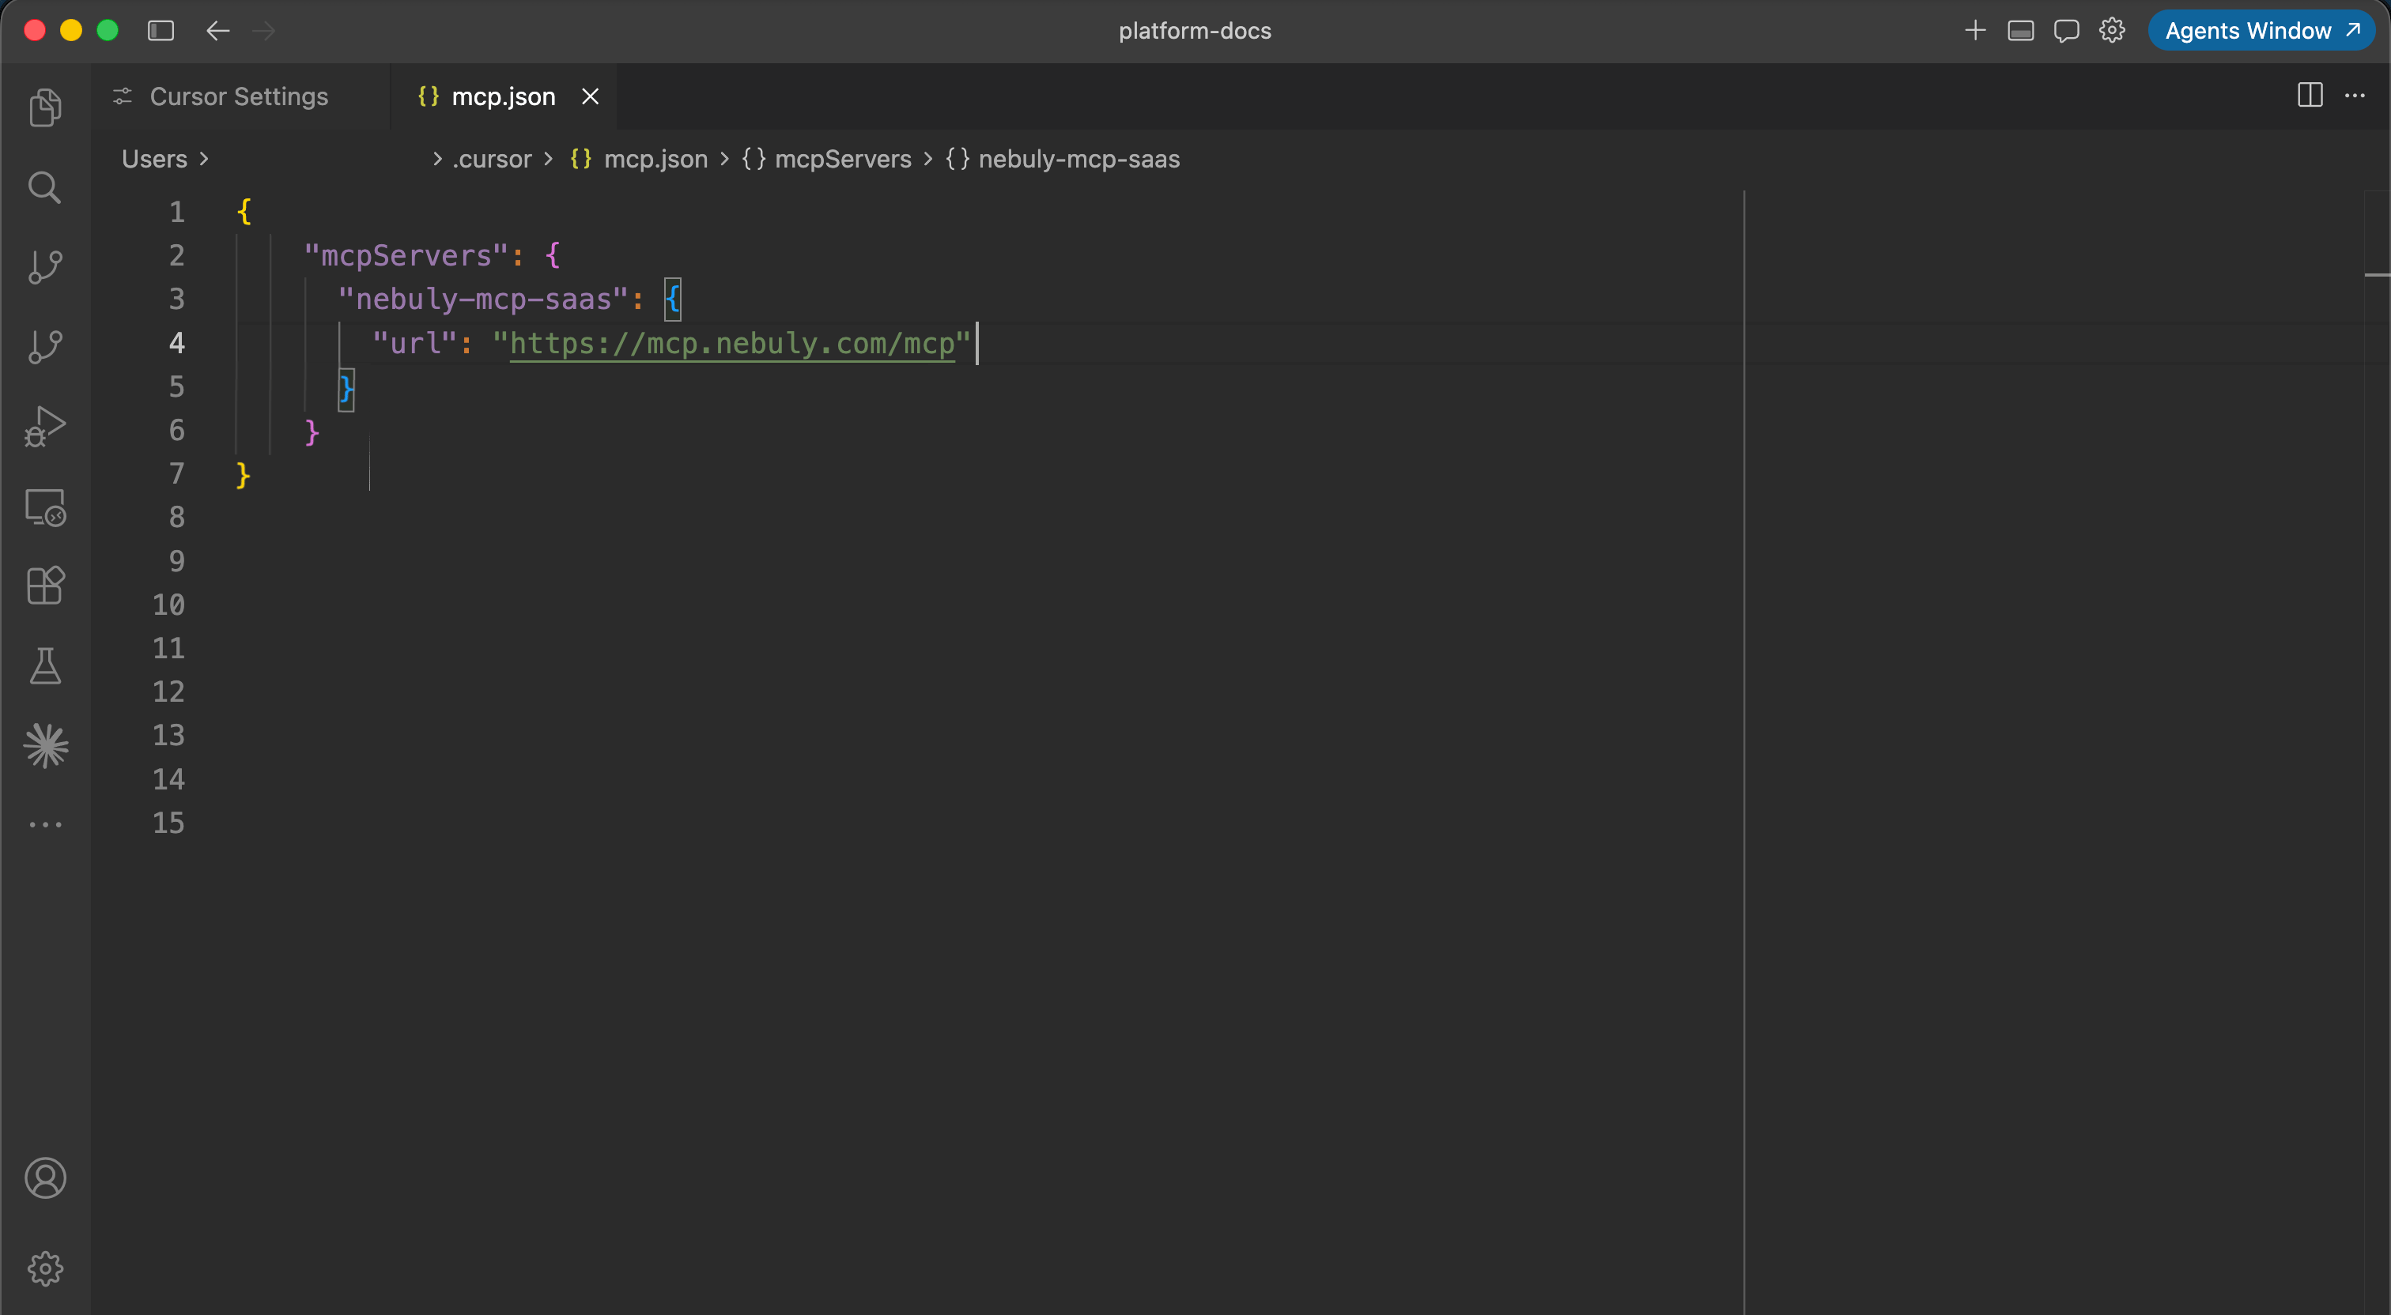
Task: Open the lower branch graph icon
Action: click(x=44, y=347)
